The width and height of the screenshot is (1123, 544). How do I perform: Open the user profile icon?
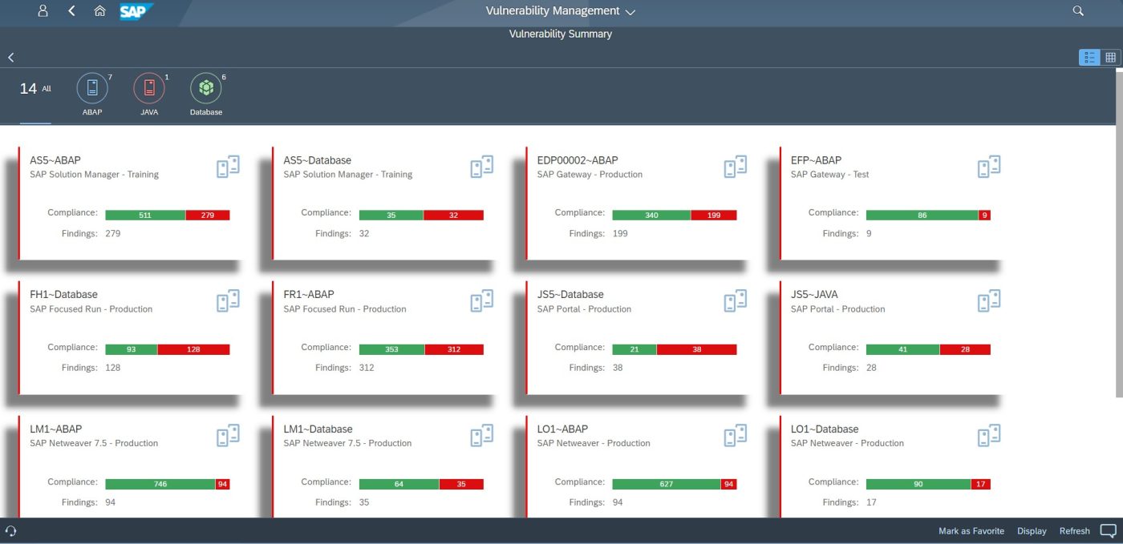43,10
